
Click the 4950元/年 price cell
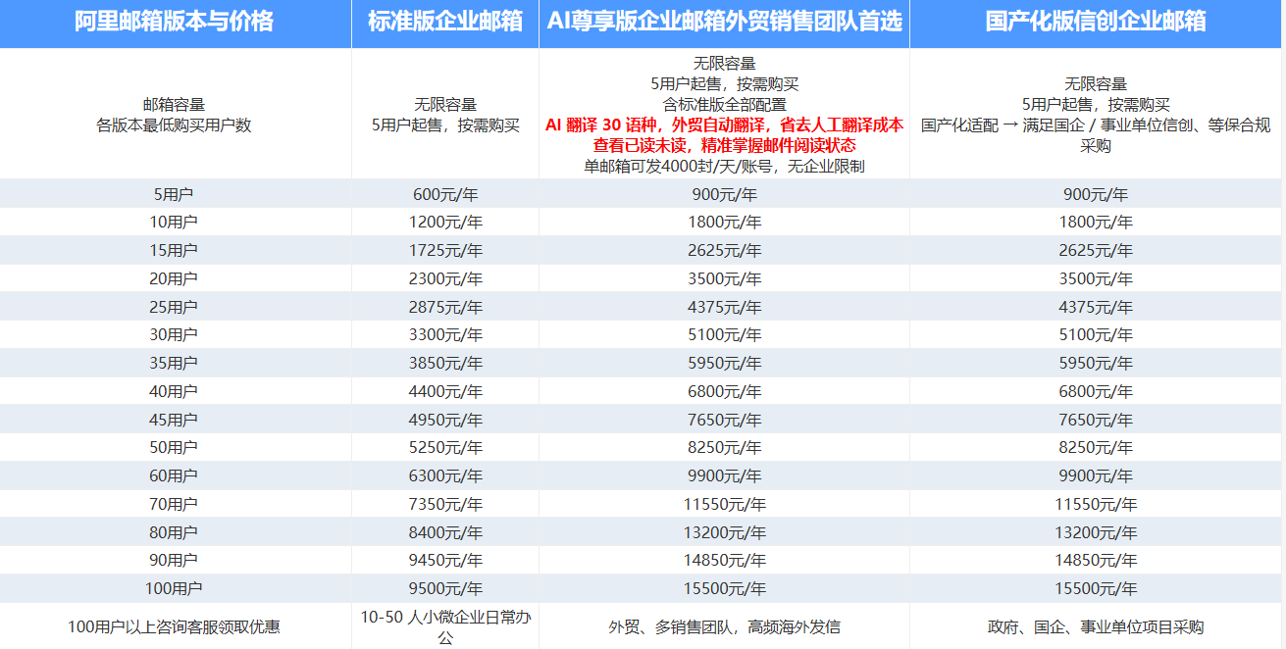coord(445,420)
